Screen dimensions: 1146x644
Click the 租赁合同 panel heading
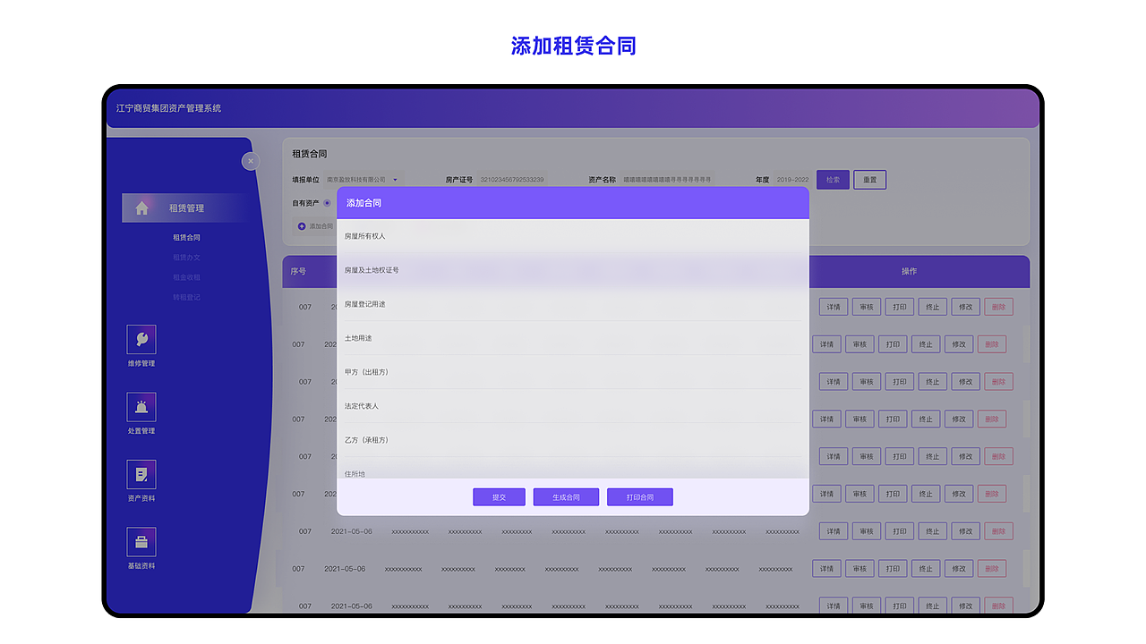click(x=310, y=154)
